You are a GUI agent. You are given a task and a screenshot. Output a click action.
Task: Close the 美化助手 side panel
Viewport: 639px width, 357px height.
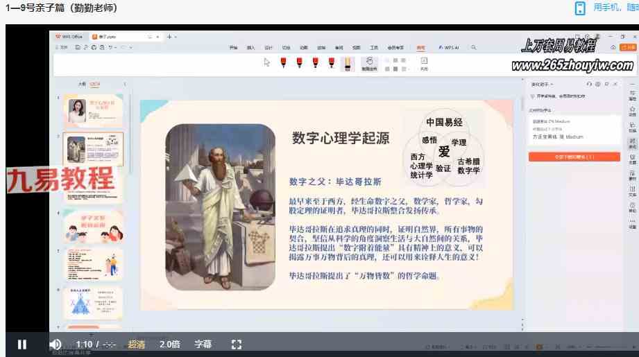pyautogui.click(x=615, y=84)
